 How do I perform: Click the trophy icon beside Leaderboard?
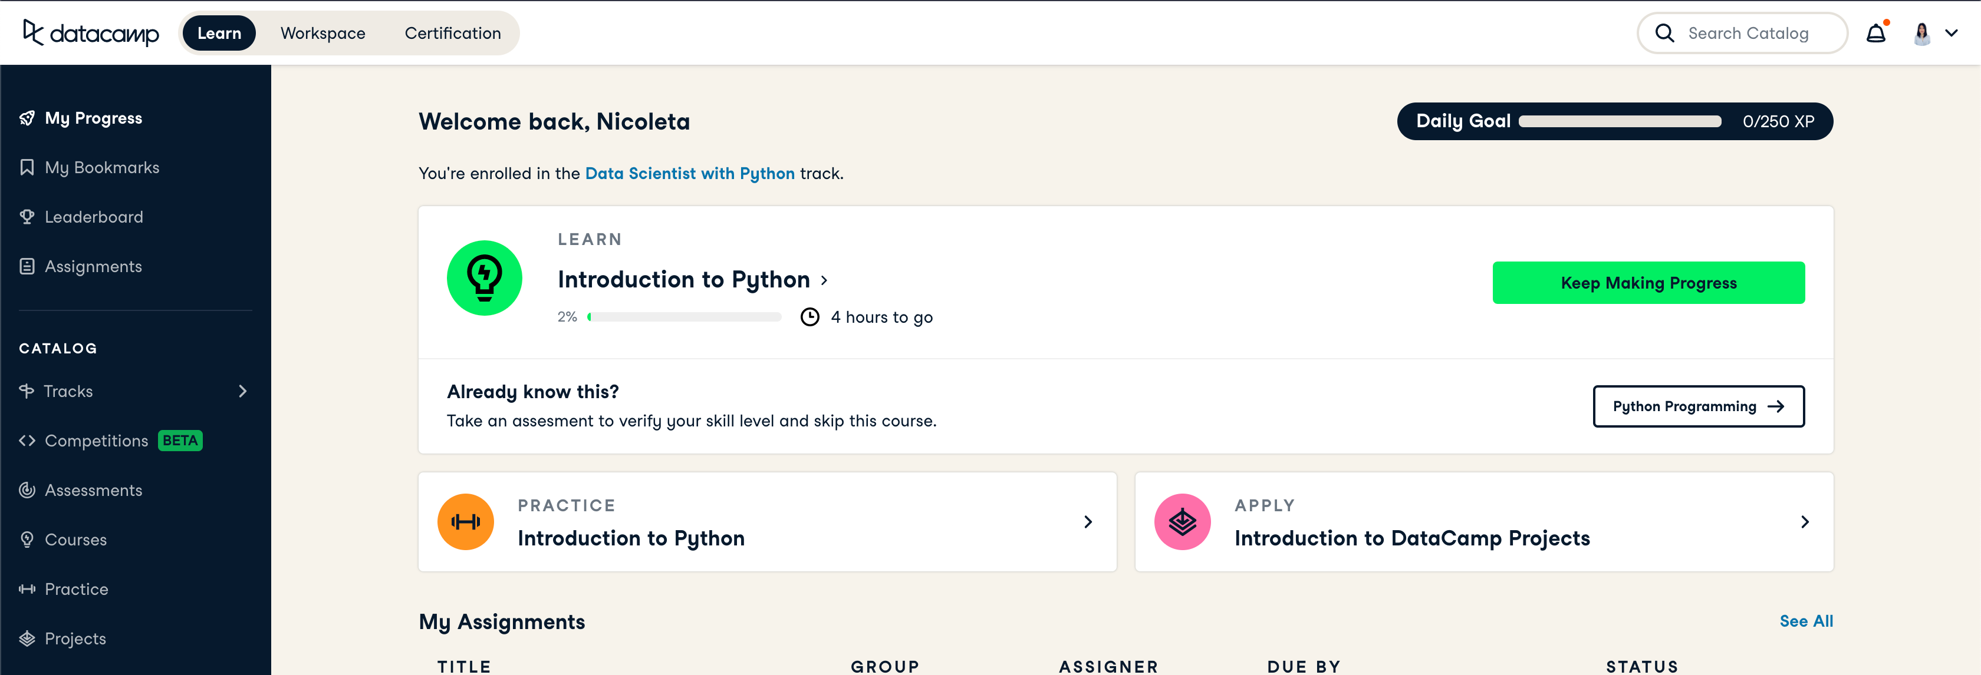pos(27,217)
